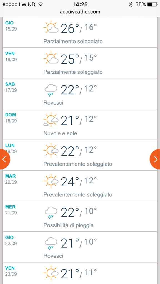
Task: Tap the sun icon for MAR 20/09
Action: click(x=51, y=181)
